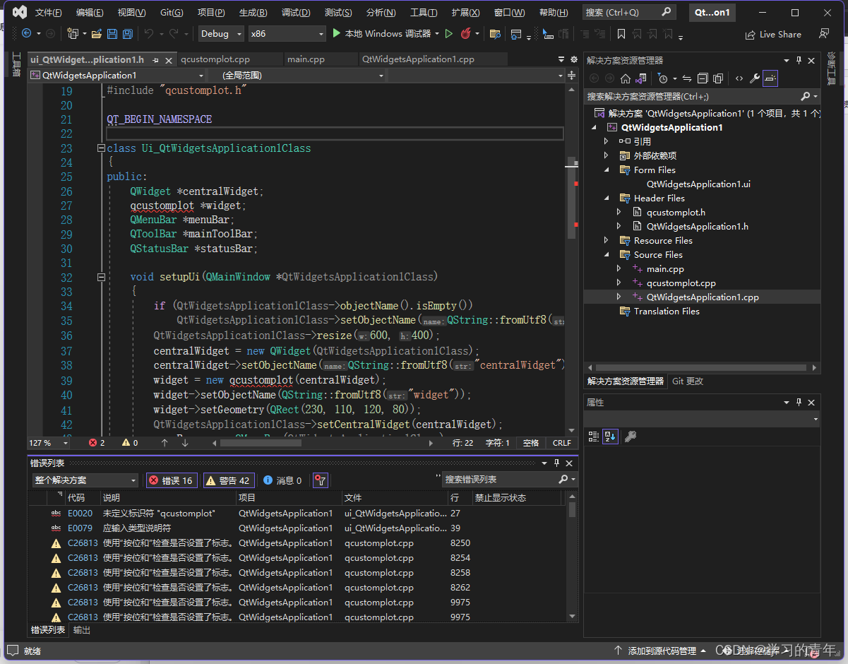Image resolution: width=848 pixels, height=664 pixels.
Task: Switch to the 输出 output tab
Action: 82,630
